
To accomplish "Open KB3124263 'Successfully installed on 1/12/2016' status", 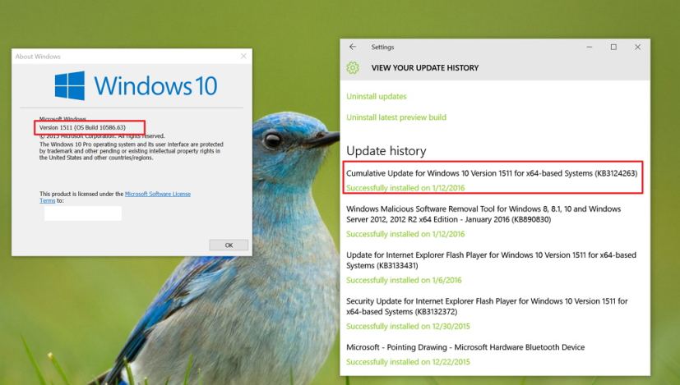I will [405, 188].
